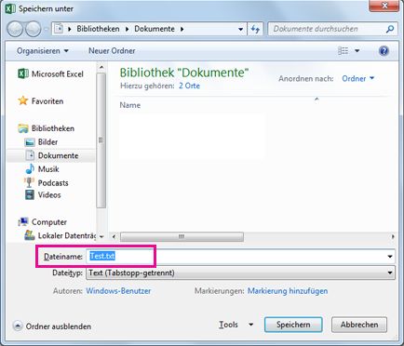Click the search magnifier icon
404x346 pixels.
(390, 29)
